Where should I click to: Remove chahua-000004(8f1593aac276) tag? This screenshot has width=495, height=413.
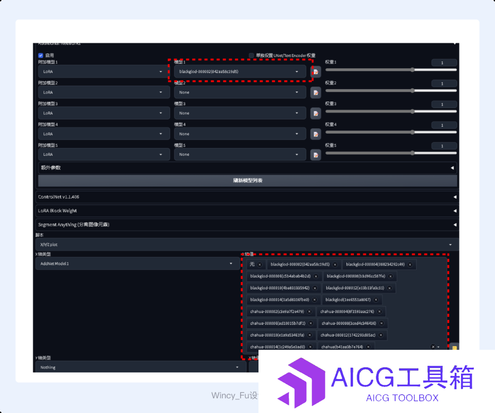(379, 311)
